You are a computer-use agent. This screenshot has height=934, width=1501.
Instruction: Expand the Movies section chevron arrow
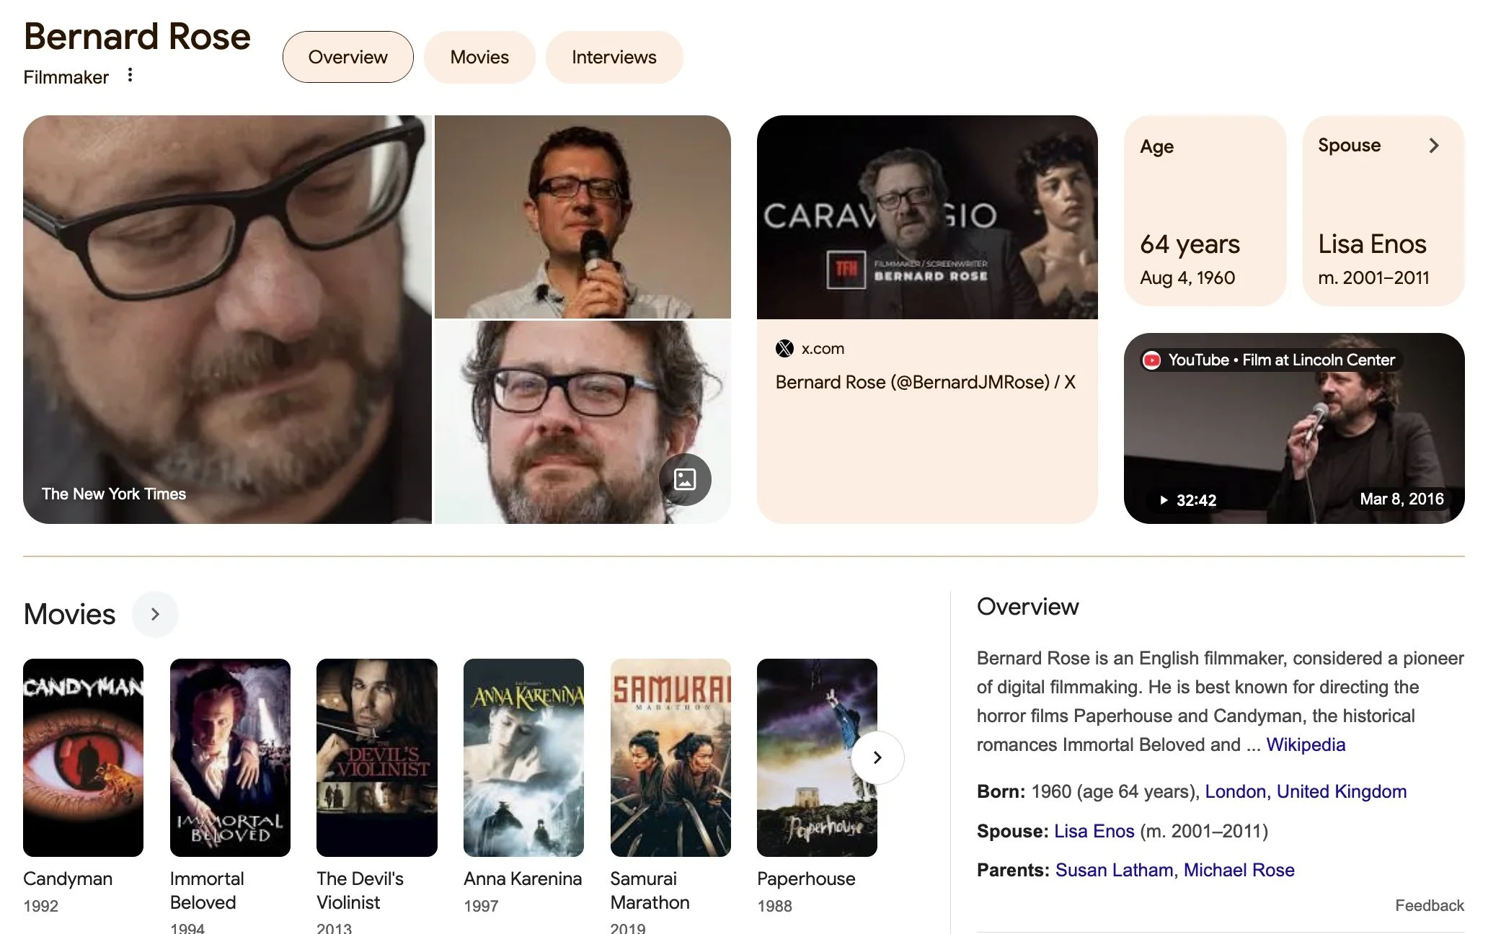coord(155,614)
